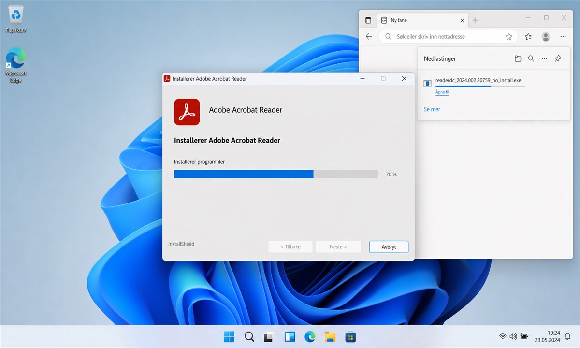580x348 pixels.
Task: Open Microsoft Store from the taskbar
Action: pyautogui.click(x=350, y=336)
